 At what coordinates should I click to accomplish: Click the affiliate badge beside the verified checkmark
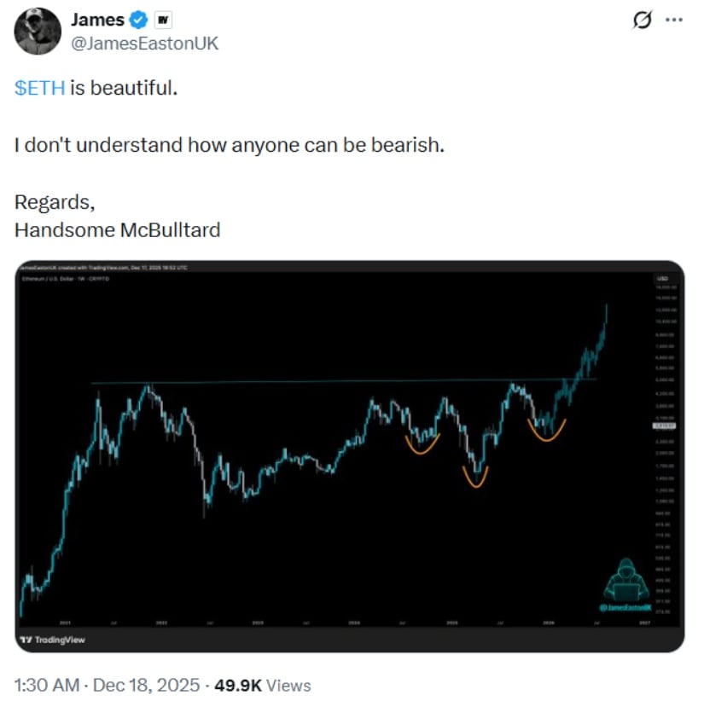[x=161, y=20]
